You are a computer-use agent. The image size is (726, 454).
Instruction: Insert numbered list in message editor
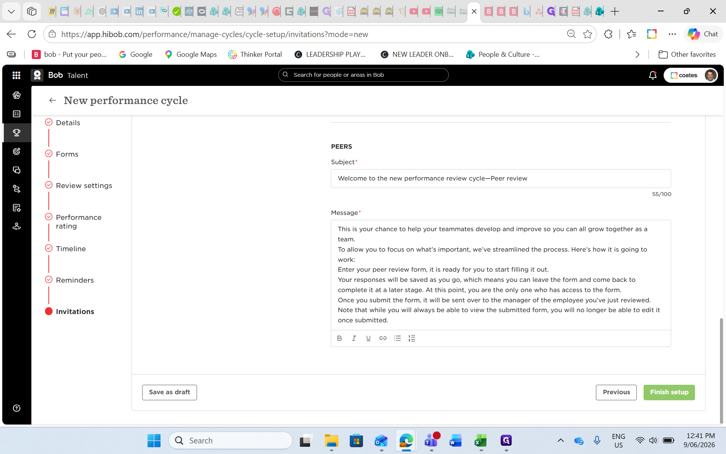pyautogui.click(x=412, y=338)
